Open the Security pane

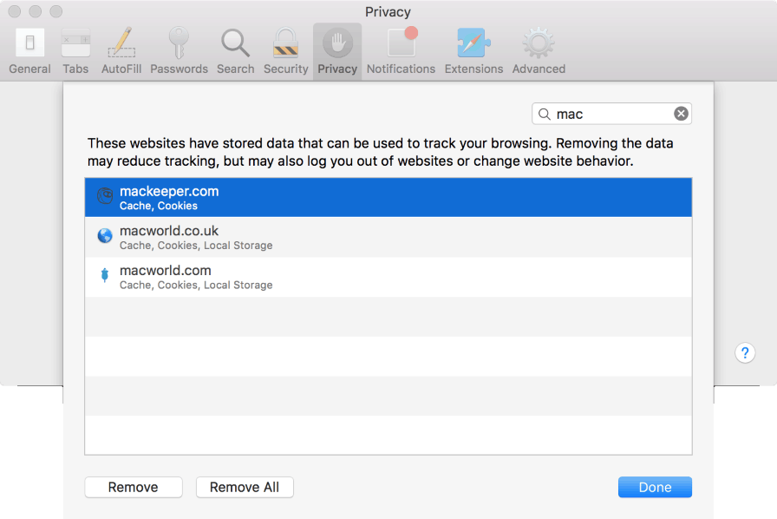pyautogui.click(x=286, y=49)
